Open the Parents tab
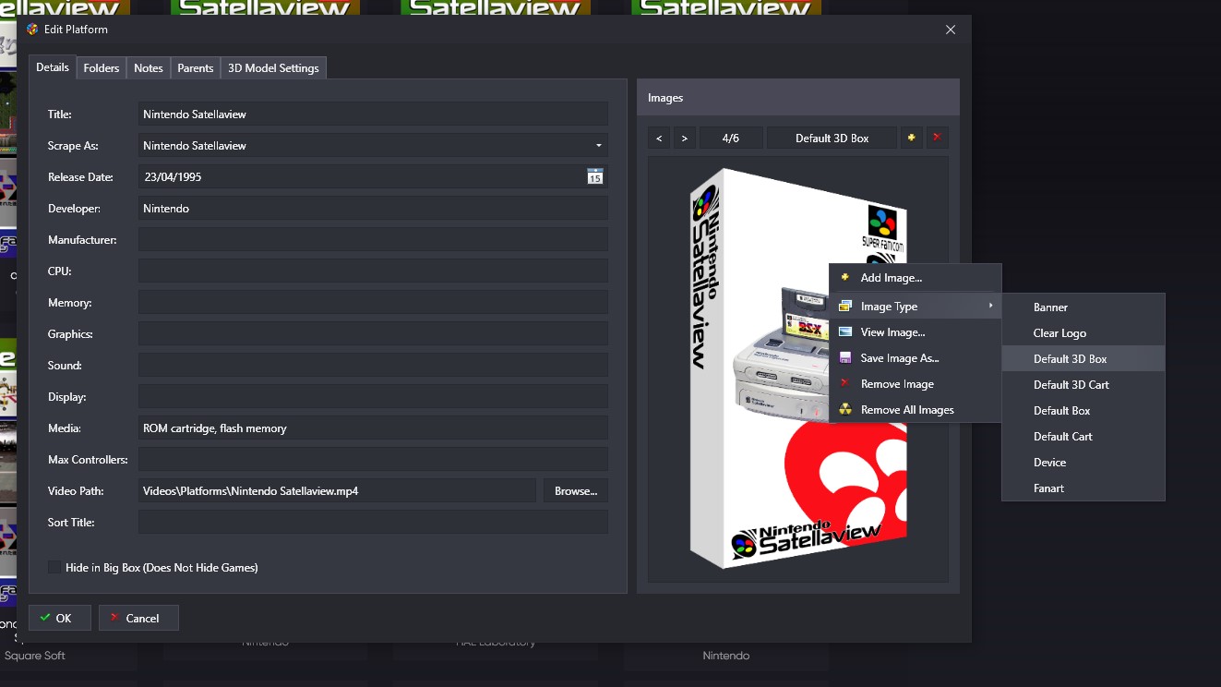 (x=196, y=67)
